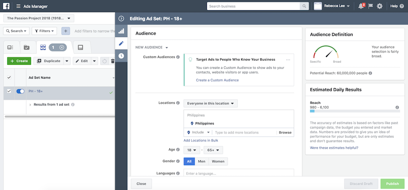Click the Reach estimate info icon
Viewport: 408px width, 190px height.
pyautogui.click(x=397, y=107)
